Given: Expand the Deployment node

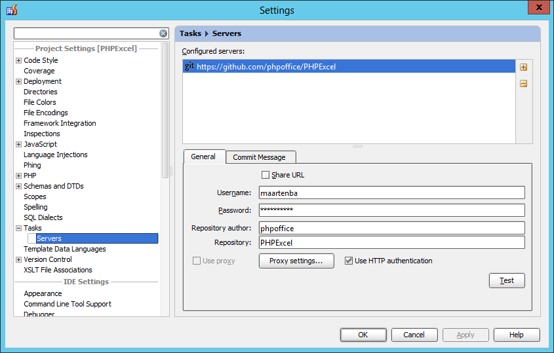Looking at the screenshot, I should click(19, 82).
